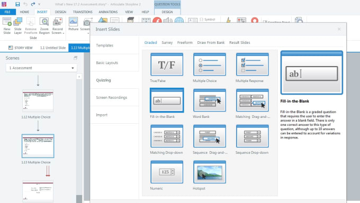The width and height of the screenshot is (360, 203).
Task: Click the large Fill-in-the-Blank preview image
Action: click(x=311, y=72)
